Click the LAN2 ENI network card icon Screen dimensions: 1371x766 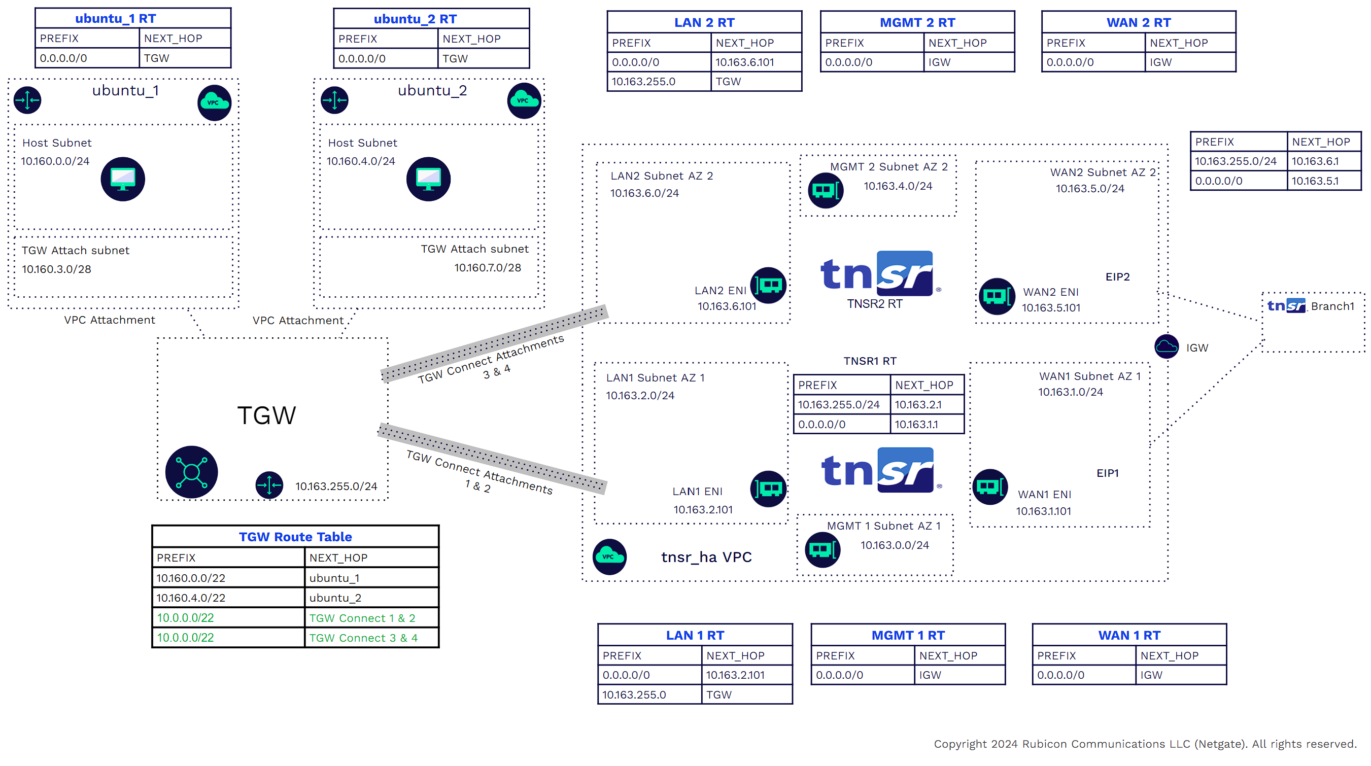click(x=769, y=286)
